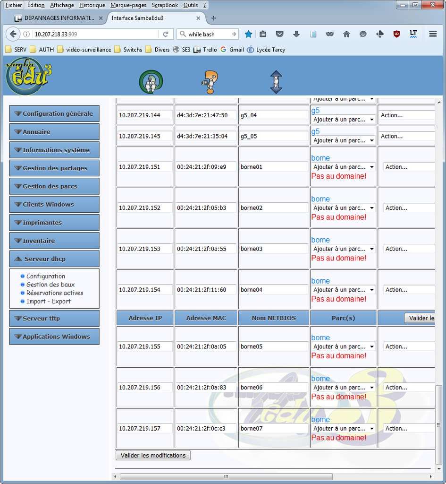The image size is (446, 484).
Task: Open the SERV bookmark folder
Action: 16,49
